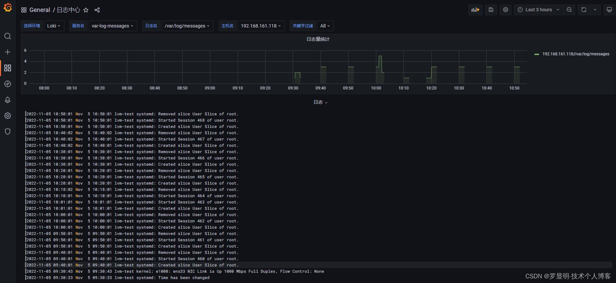Expand the Started Session 461 log line
This screenshot has width=616, height=283.
(318, 240)
